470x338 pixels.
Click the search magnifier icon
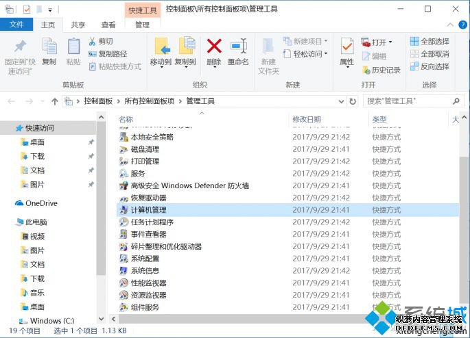pos(456,101)
